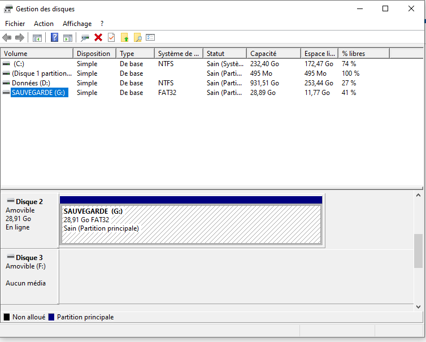Open Help with the blue question icon
This screenshot has height=342, width=426.
tap(55, 37)
